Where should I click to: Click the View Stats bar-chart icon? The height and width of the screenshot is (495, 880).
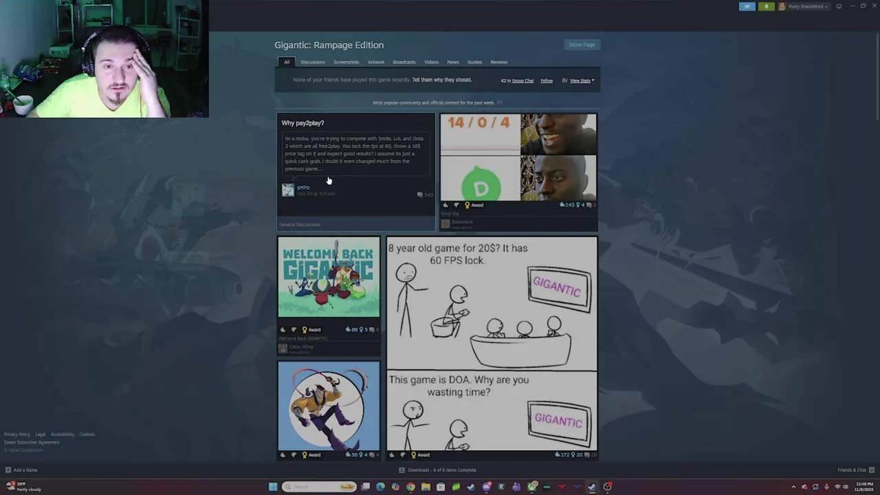pyautogui.click(x=564, y=80)
